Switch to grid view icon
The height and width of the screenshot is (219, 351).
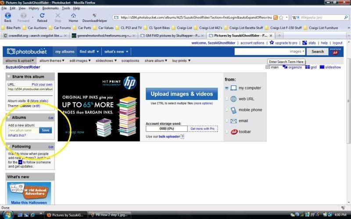(308, 67)
